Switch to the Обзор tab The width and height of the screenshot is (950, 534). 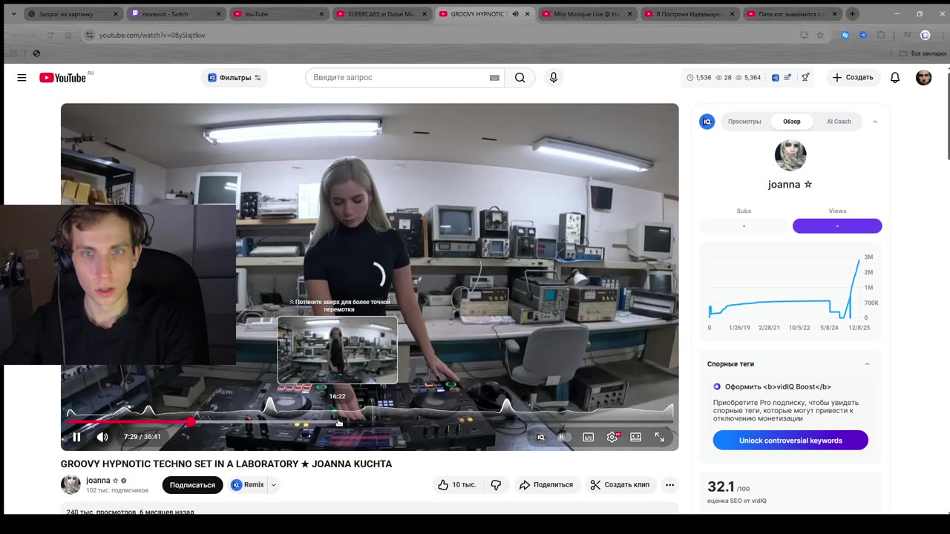click(792, 122)
